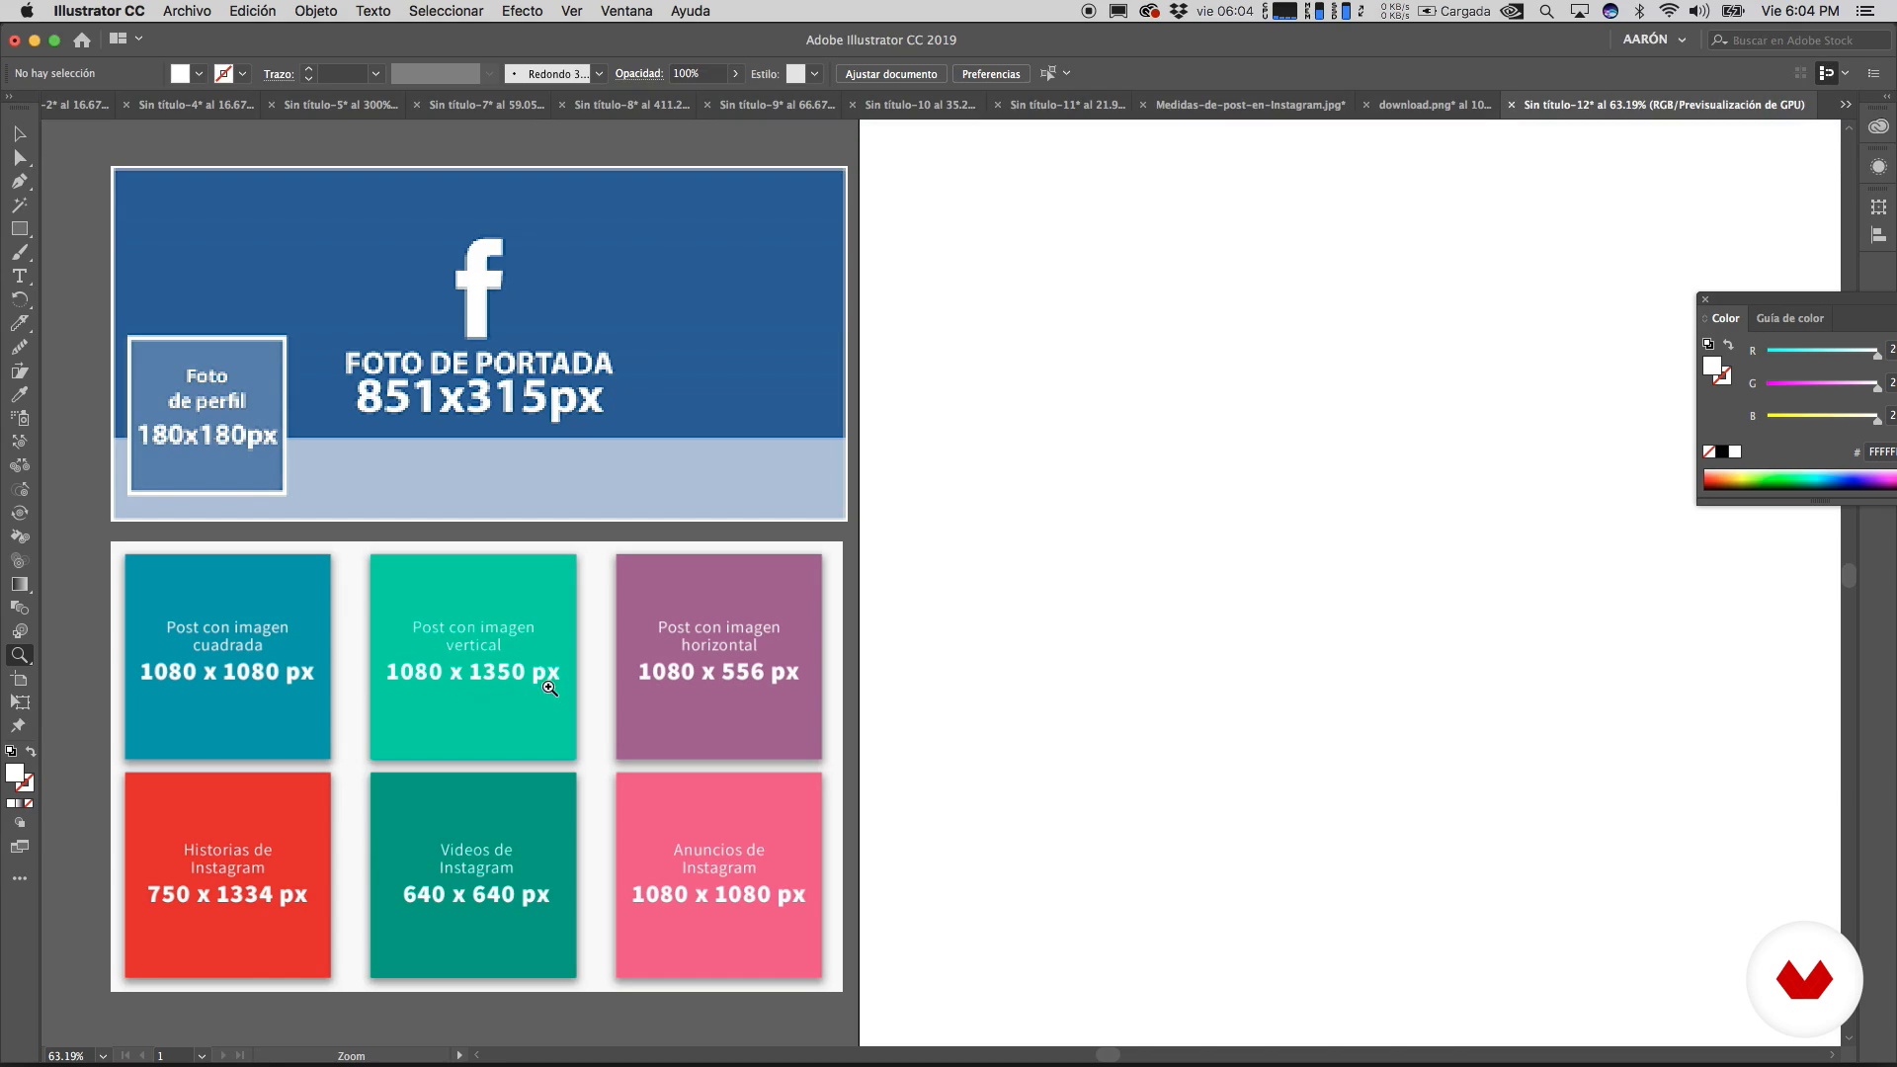
Task: Click Preferencias button
Action: pos(991,74)
